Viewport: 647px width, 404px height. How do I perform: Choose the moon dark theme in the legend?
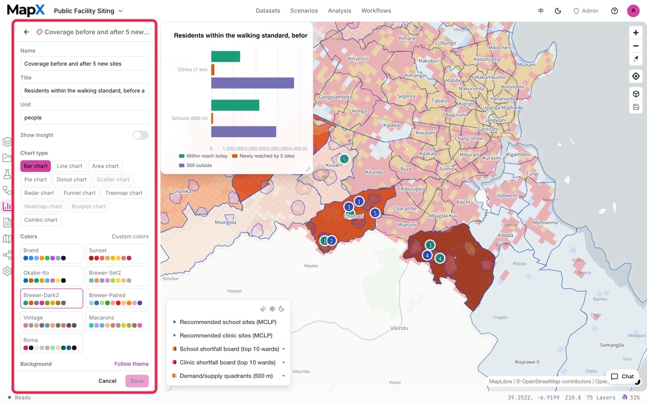point(281,309)
